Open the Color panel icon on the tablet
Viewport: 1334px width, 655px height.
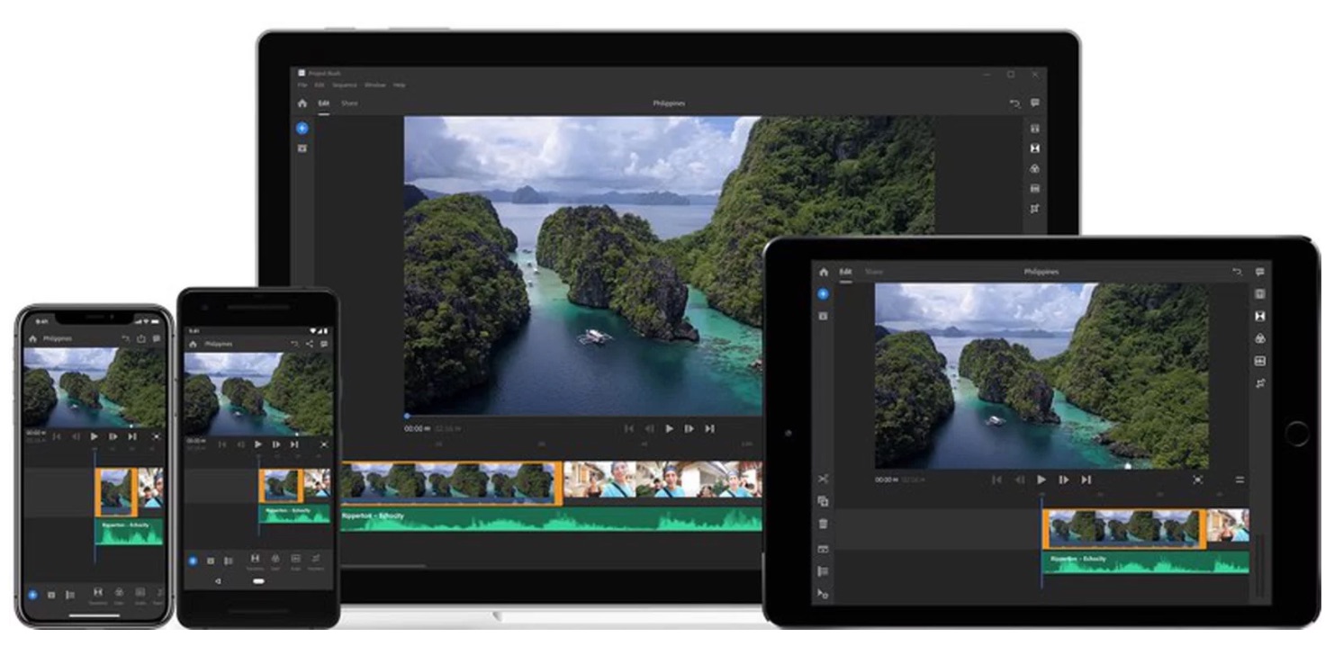point(1260,338)
